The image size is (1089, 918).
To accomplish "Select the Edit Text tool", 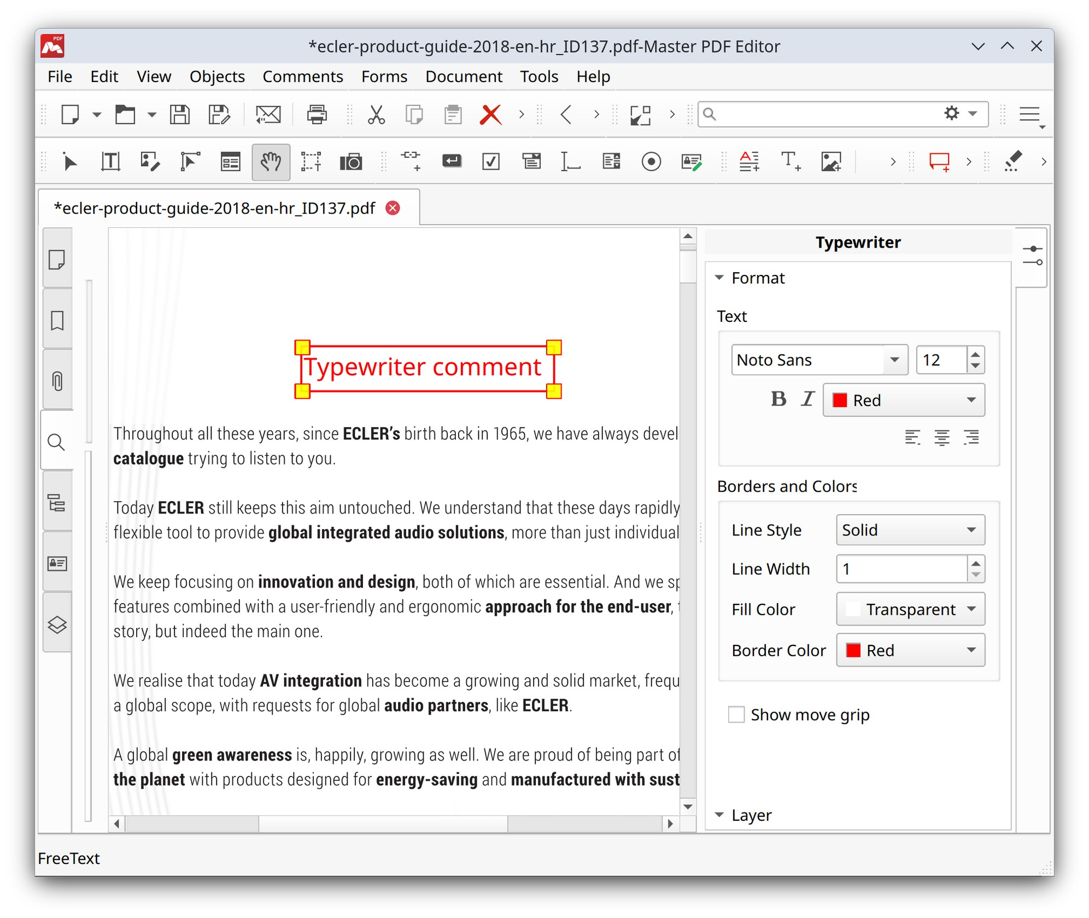I will (110, 162).
